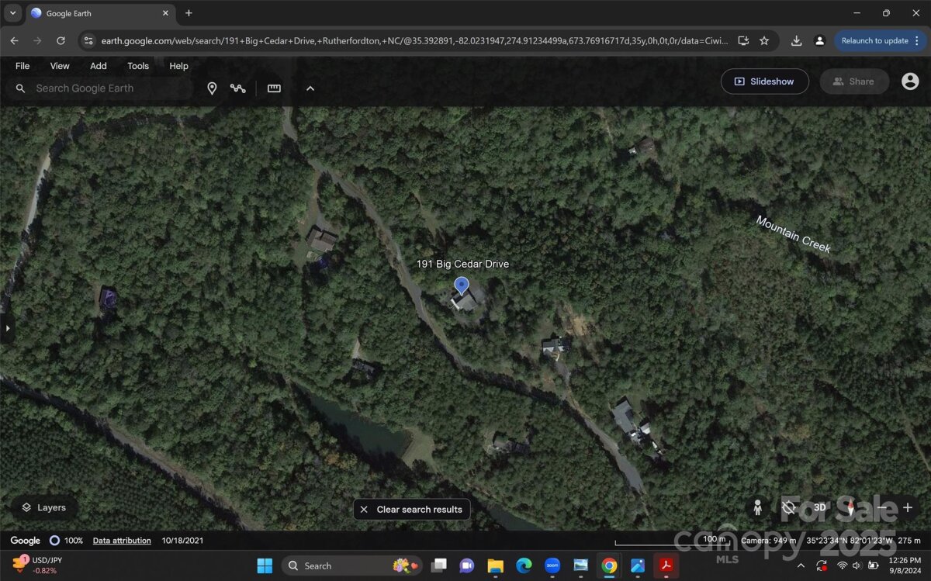
Task: Go back with the browser back arrow
Action: 15,40
